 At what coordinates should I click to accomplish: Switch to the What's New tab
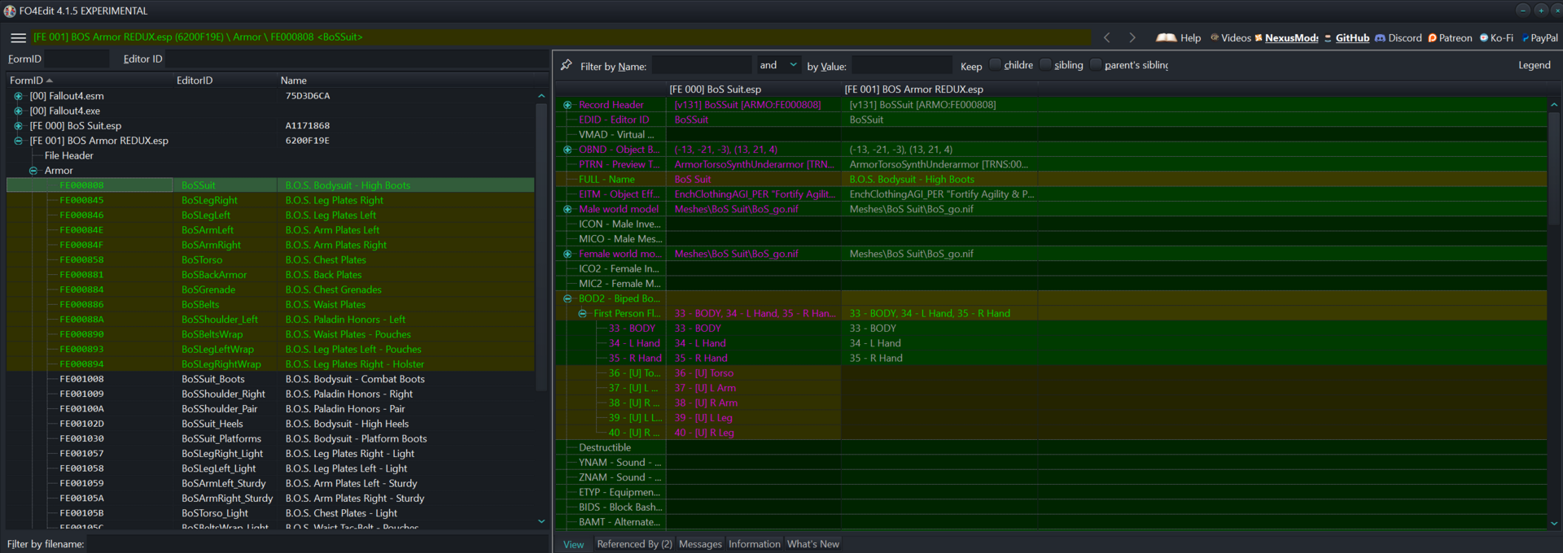pyautogui.click(x=812, y=544)
